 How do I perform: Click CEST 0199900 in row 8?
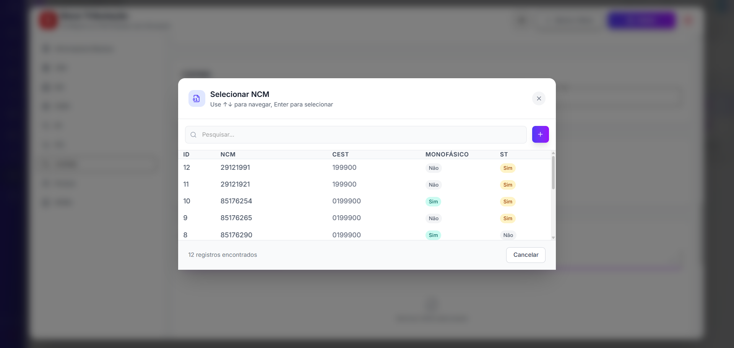346,235
